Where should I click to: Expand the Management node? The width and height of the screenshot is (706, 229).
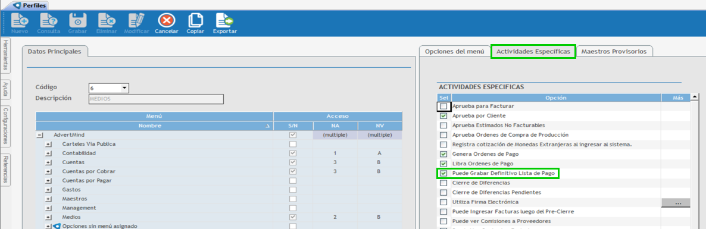(x=49, y=208)
